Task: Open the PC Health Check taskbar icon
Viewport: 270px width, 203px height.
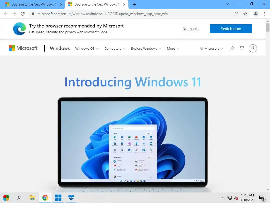Action: 71,197
